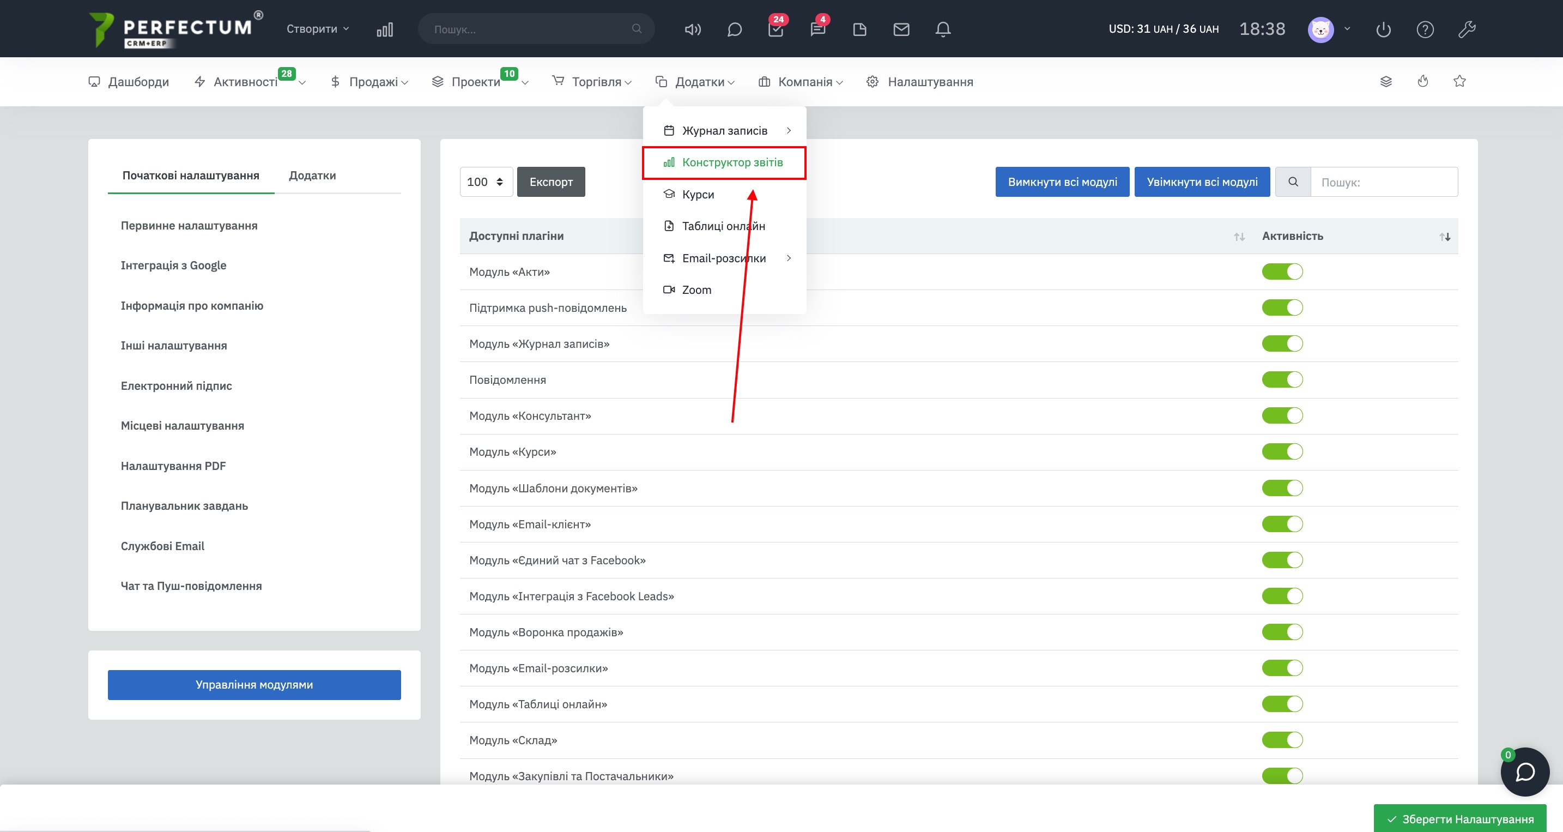
Task: Open the chat bubble icon in header
Action: tap(734, 29)
